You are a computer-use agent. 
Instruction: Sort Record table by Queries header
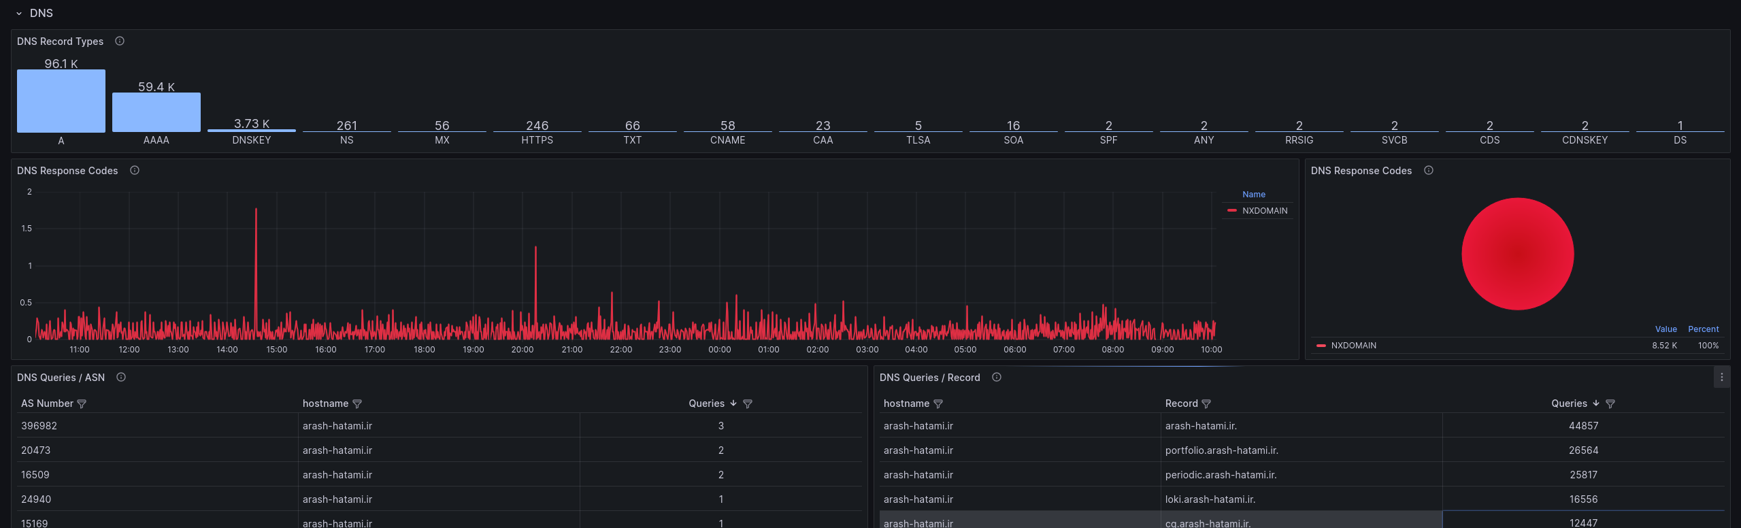click(1569, 403)
